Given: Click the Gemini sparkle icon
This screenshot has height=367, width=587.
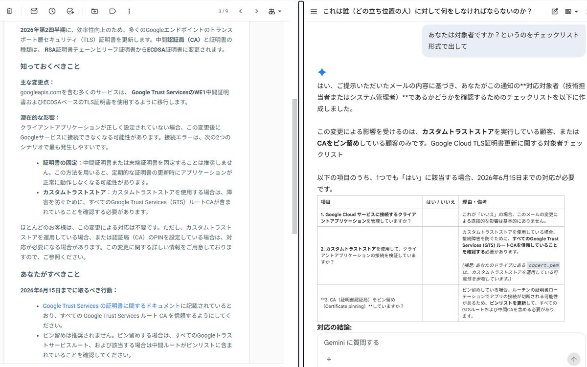Looking at the screenshot, I should pos(322,72).
